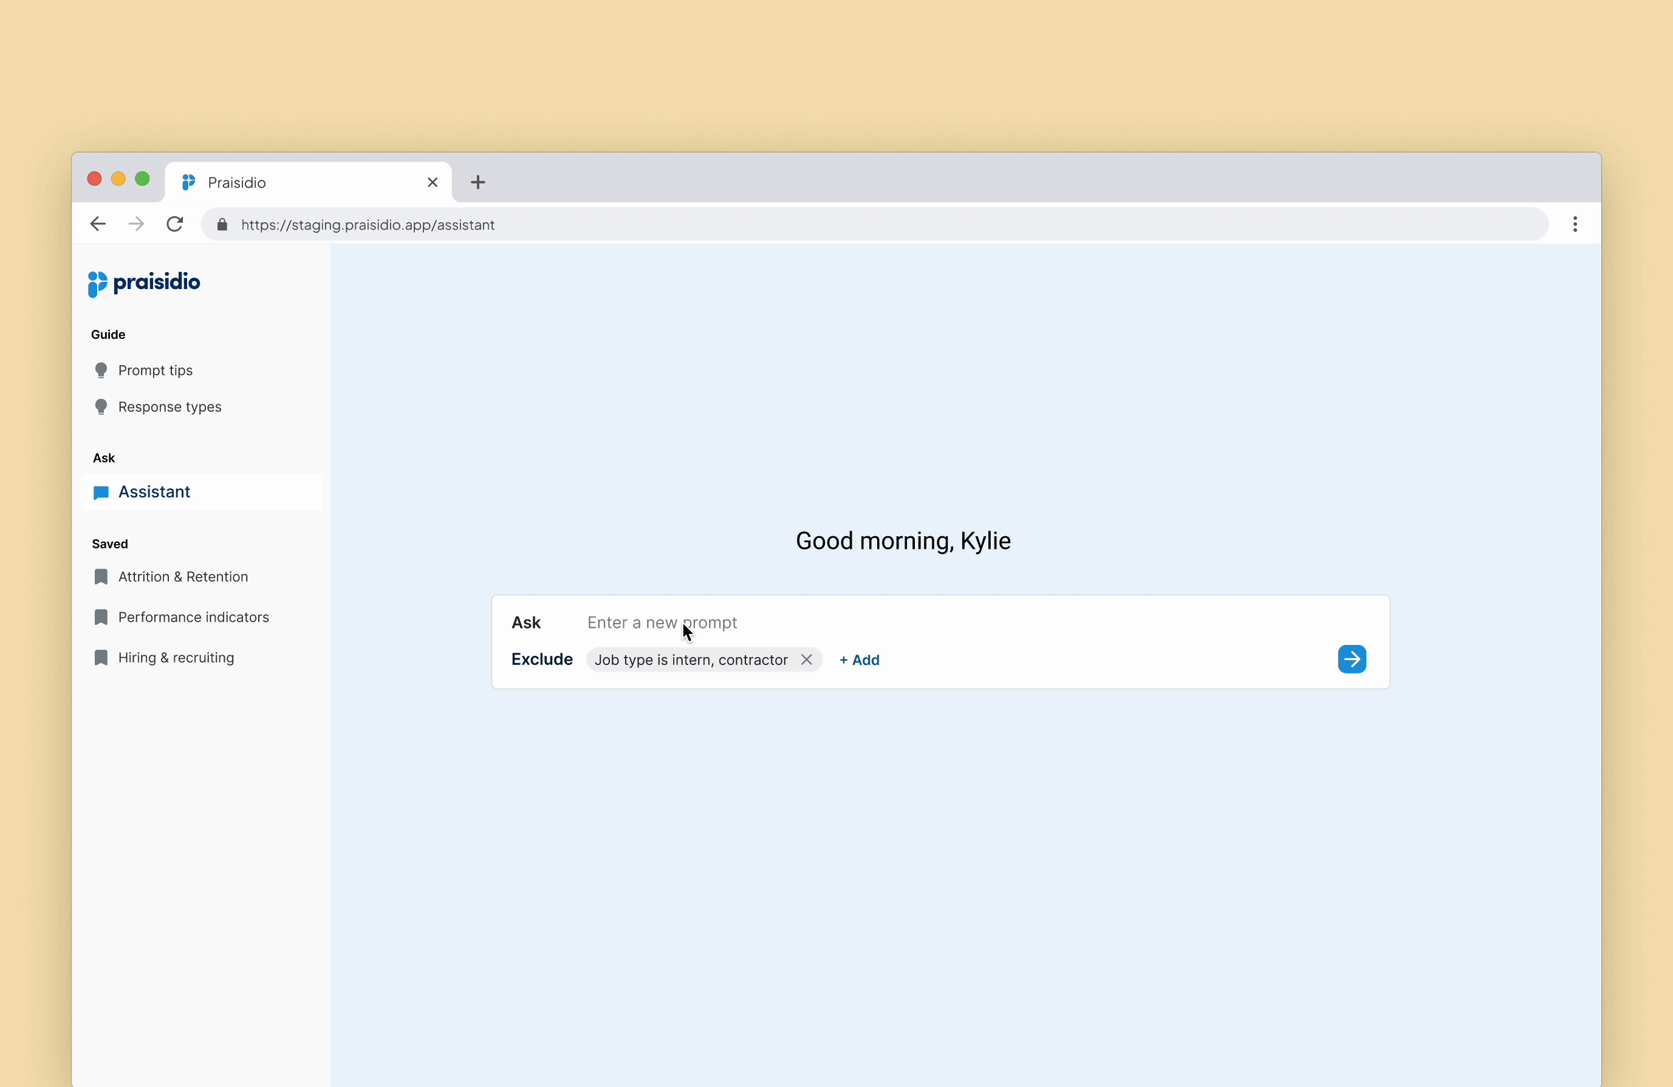Open Prompt tips guide
Image resolution: width=1673 pixels, height=1087 pixels.
coord(155,370)
